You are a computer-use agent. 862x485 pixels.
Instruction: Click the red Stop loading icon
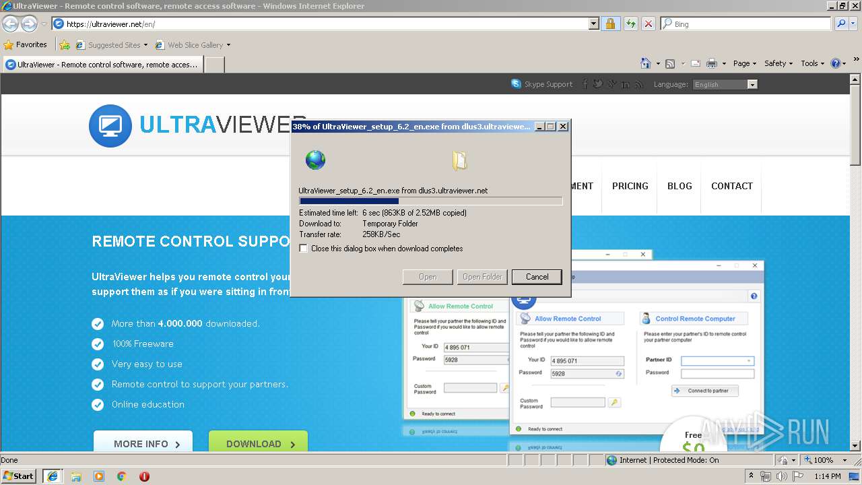click(x=648, y=24)
